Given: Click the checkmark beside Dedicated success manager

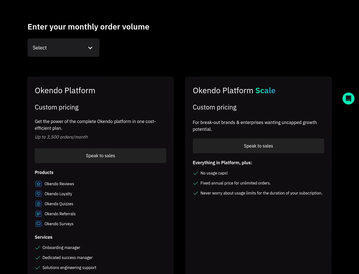Looking at the screenshot, I should 38,258.
